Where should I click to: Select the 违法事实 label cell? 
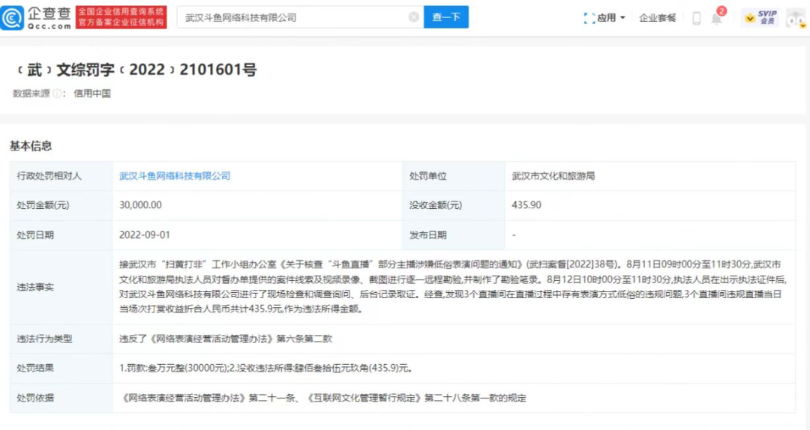61,287
